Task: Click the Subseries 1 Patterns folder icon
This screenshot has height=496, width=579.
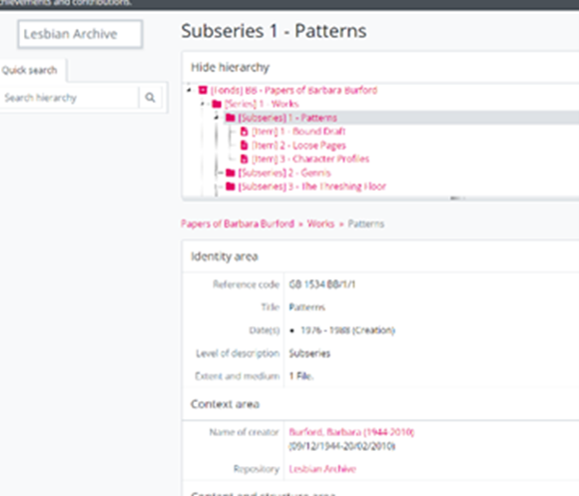Action: point(231,118)
